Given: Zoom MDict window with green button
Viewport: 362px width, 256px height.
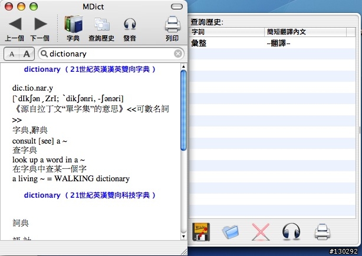Looking at the screenshot, I should (x=34, y=6).
